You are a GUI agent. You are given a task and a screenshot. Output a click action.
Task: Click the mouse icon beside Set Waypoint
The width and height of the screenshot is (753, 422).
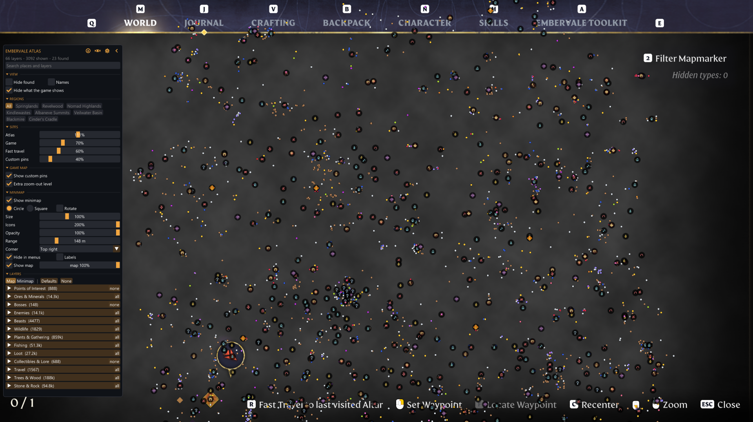point(400,404)
